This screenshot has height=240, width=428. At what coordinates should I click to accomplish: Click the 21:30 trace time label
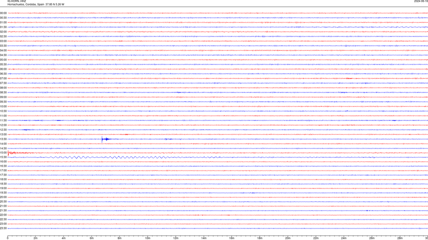(3, 210)
